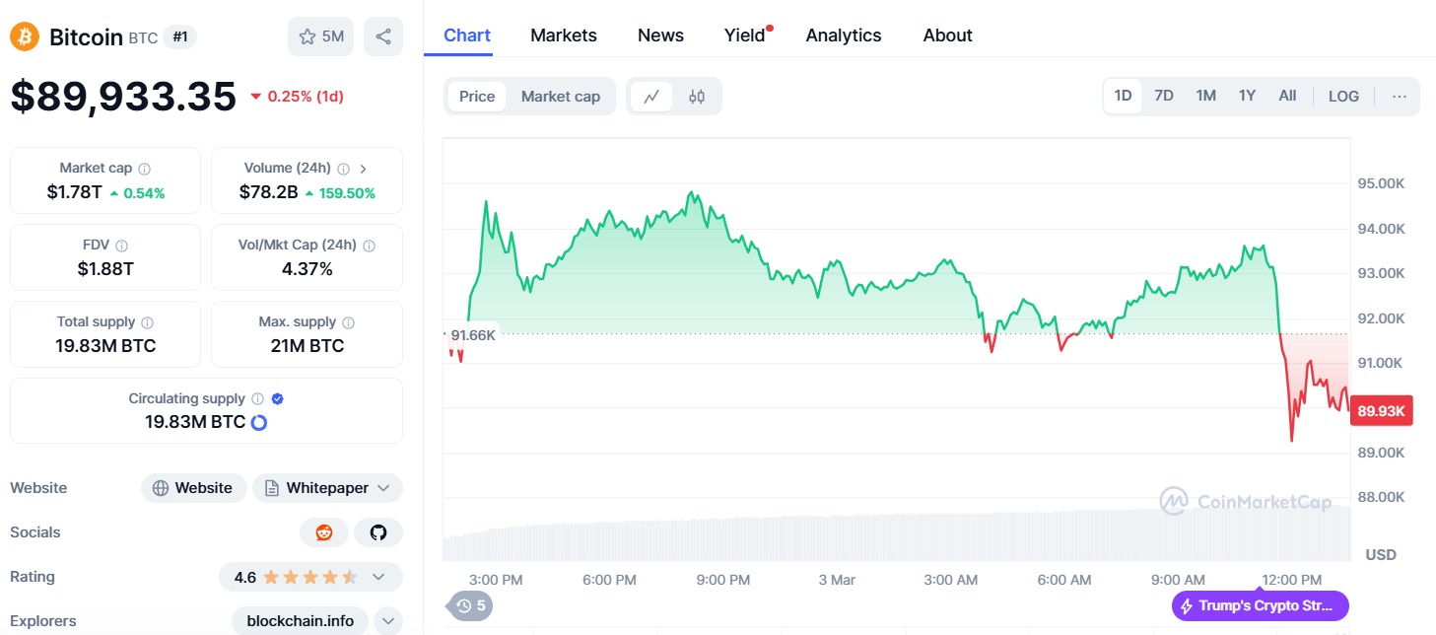Image resolution: width=1436 pixels, height=635 pixels.
Task: Expand the 4.6 Rating dropdown
Action: click(310, 577)
